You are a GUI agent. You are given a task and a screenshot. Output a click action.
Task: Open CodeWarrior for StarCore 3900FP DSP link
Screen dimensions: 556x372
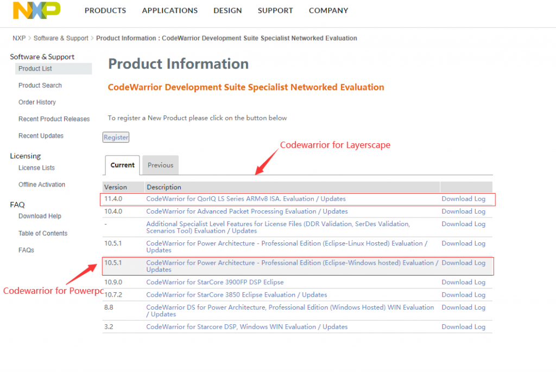[x=215, y=283]
